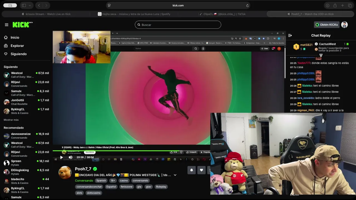Open RDjavi channel under Siguiendo
Screen dimensions: 356x200
click(x=26, y=84)
